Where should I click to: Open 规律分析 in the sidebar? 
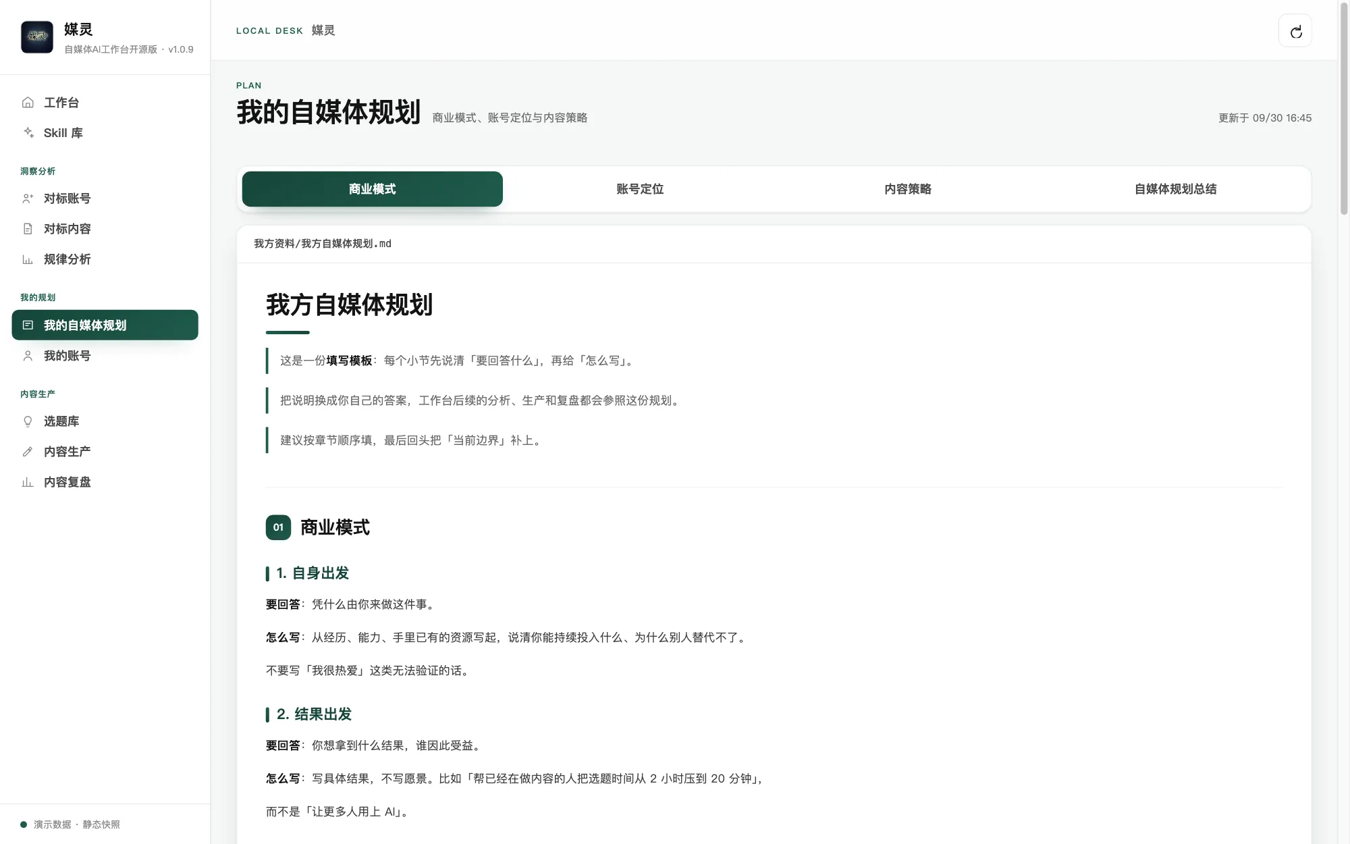coord(105,259)
